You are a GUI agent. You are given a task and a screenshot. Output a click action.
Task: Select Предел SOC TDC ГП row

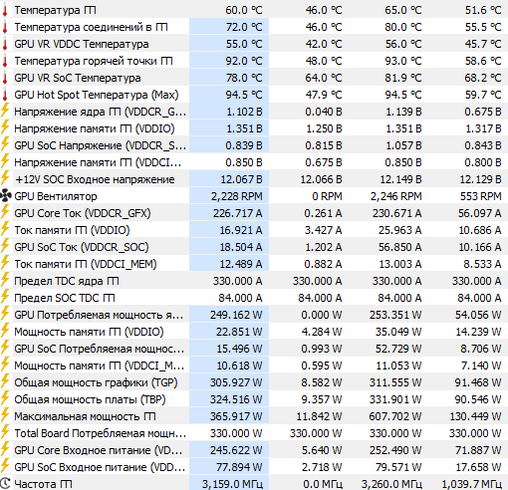click(254, 298)
